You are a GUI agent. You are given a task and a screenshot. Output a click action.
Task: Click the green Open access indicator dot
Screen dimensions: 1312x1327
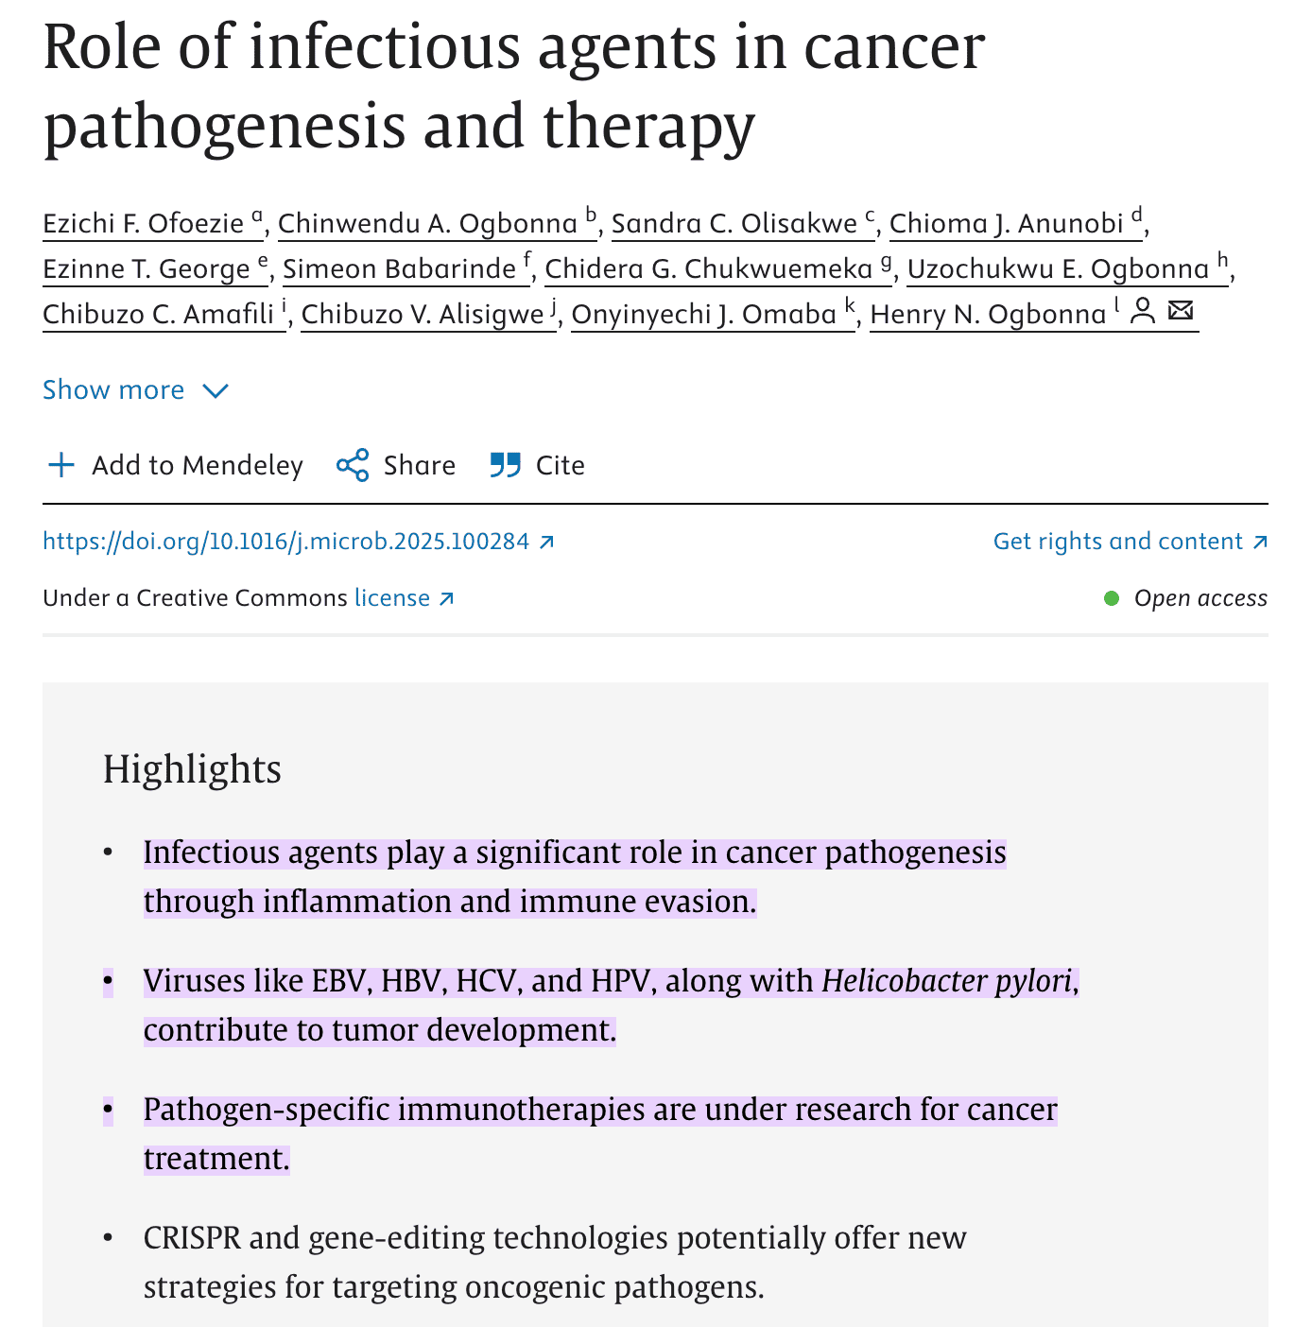point(1112,598)
